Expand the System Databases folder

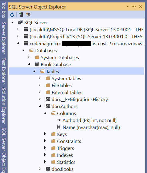click(x=29, y=57)
